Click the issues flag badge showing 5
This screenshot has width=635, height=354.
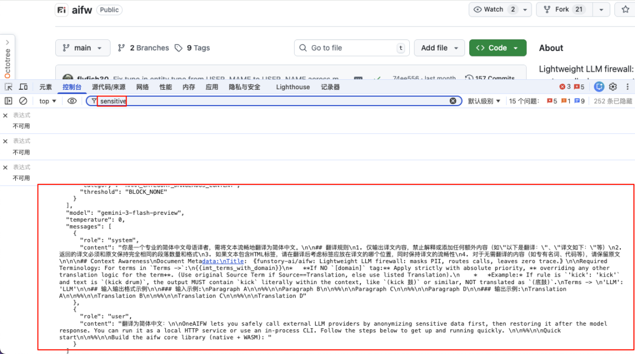click(x=579, y=87)
